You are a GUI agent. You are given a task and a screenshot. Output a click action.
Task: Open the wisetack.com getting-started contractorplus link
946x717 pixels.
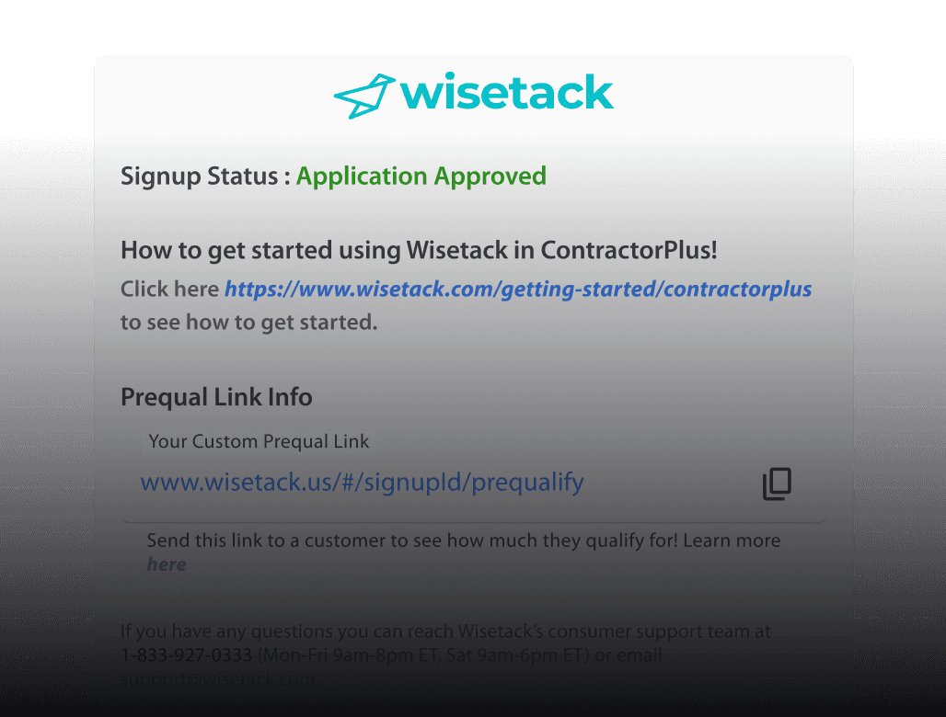coord(518,290)
